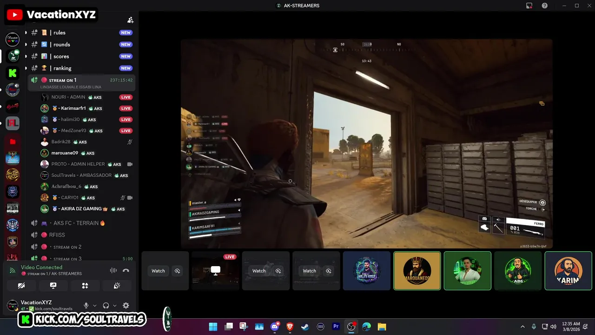Click pop-out icon on first stream tile
The image size is (595, 335).
click(177, 271)
